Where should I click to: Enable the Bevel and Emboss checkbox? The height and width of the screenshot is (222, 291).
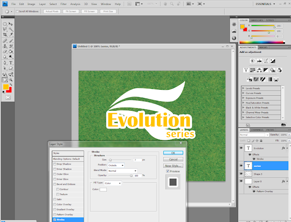[55, 184]
